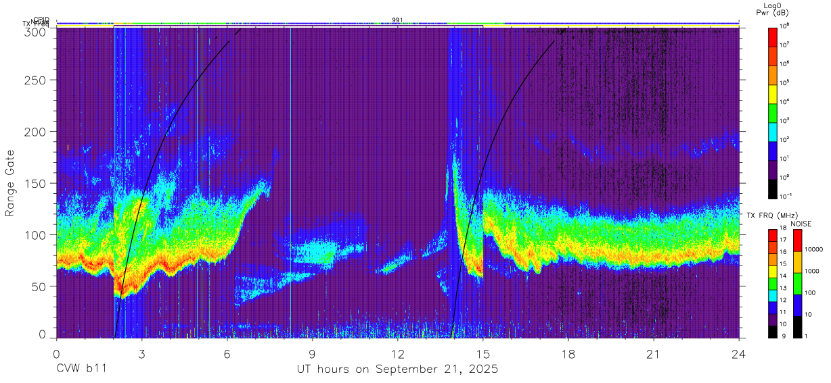Click the 'UT hours on September 21, 2025' axis title
Screen dimensions: 831x383
(x=397, y=369)
